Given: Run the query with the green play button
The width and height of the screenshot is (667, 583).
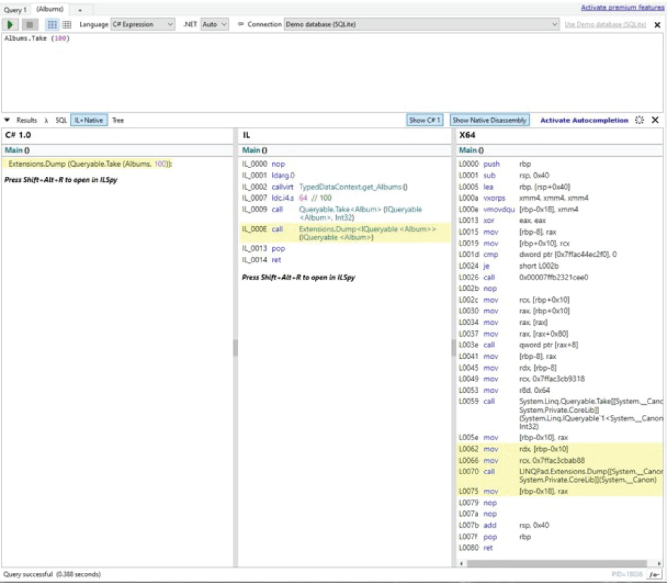Looking at the screenshot, I should (10, 25).
